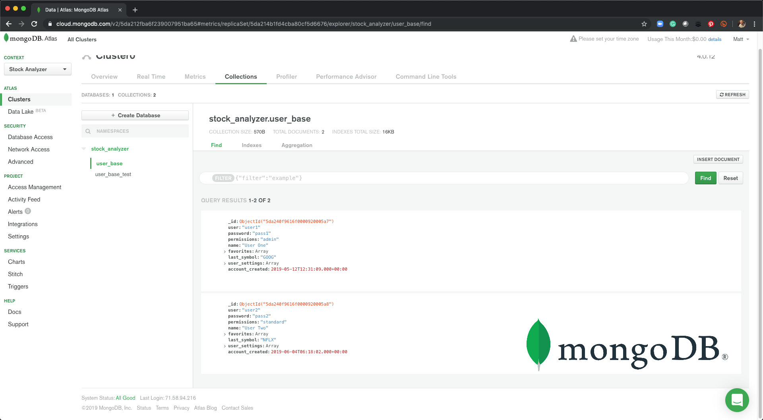Bookmark page with the star icon

pos(644,24)
